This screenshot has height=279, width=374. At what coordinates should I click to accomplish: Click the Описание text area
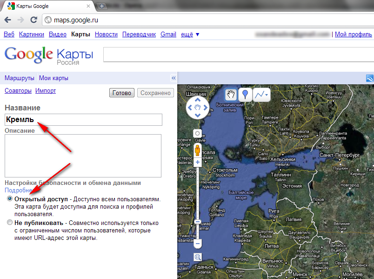click(83, 156)
